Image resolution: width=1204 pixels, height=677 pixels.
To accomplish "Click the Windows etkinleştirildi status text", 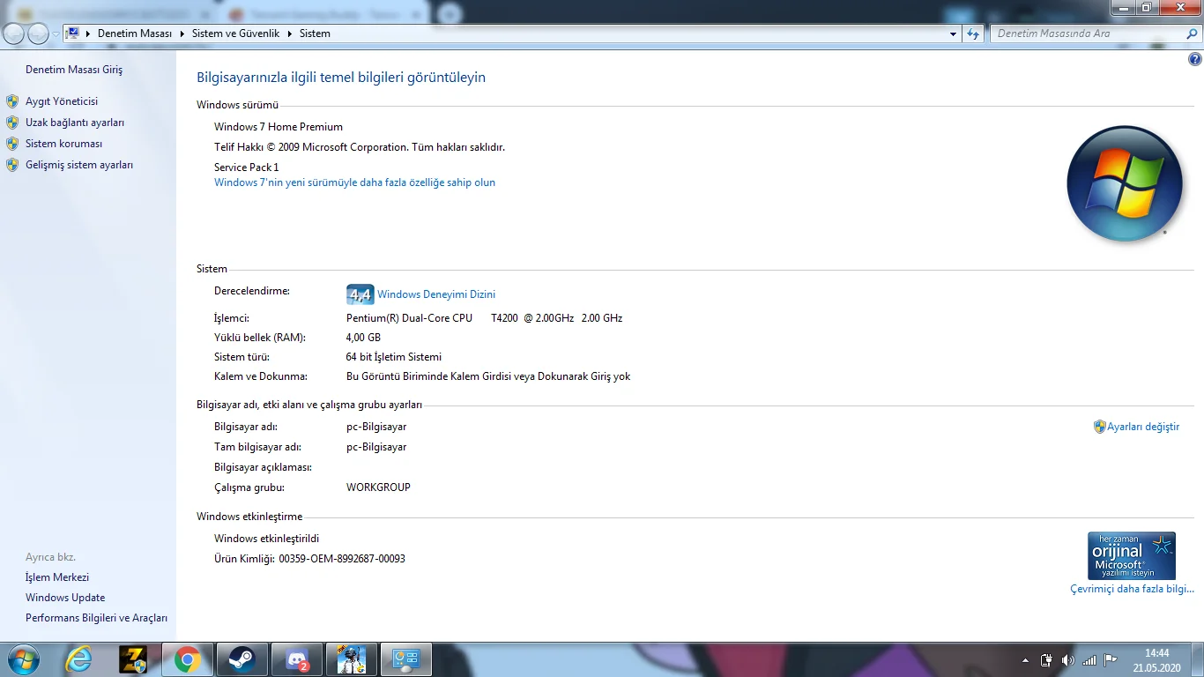I will pos(266,539).
